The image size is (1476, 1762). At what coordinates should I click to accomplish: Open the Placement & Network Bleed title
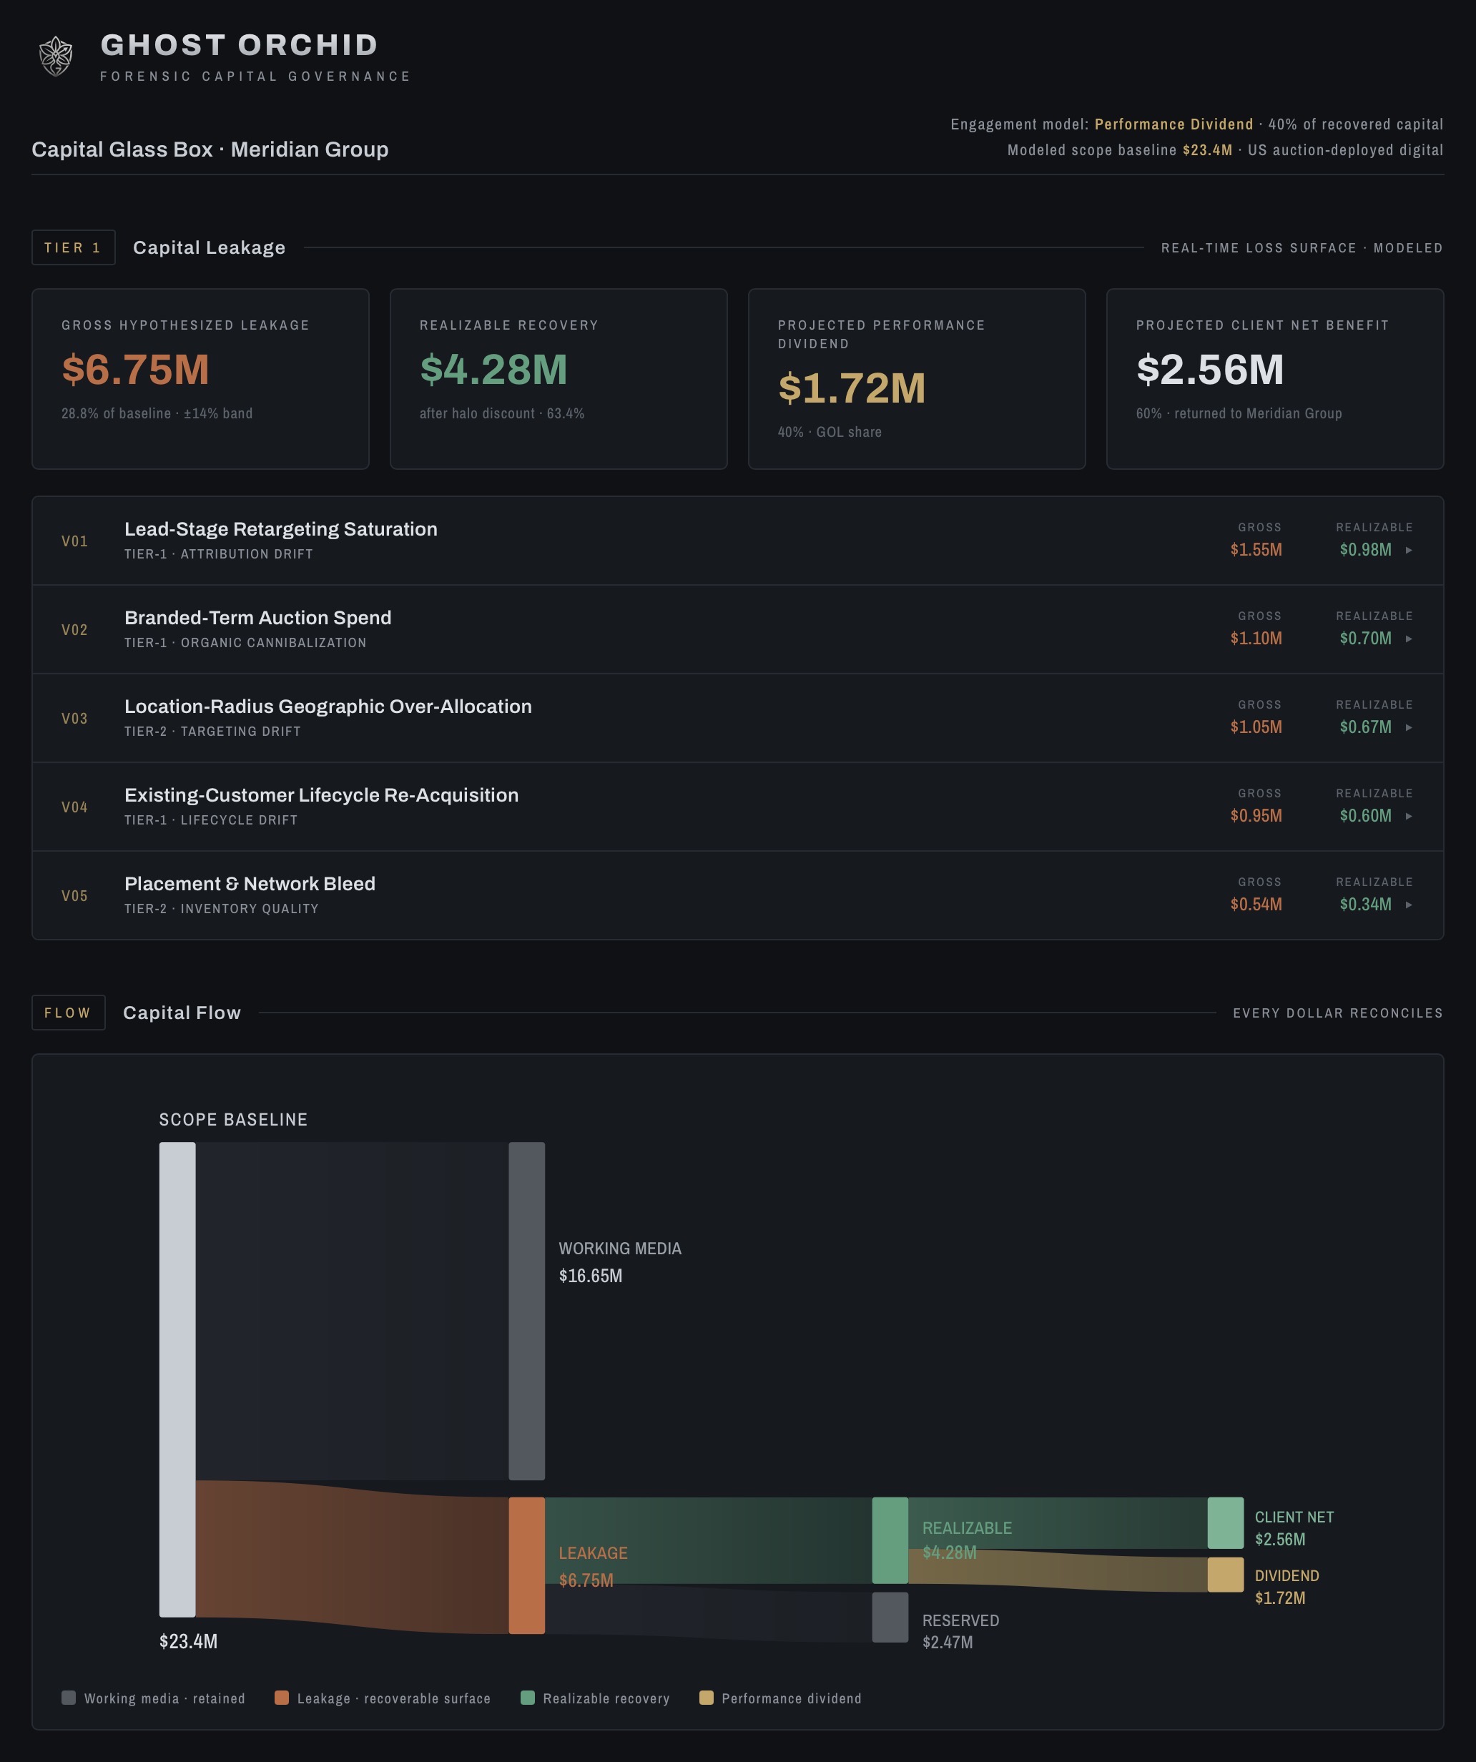click(x=250, y=885)
